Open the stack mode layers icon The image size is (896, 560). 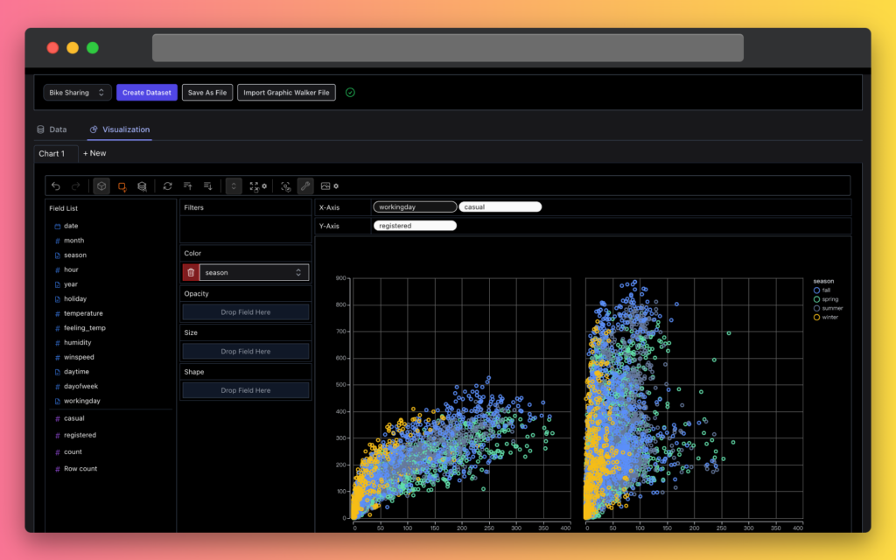[x=142, y=186]
